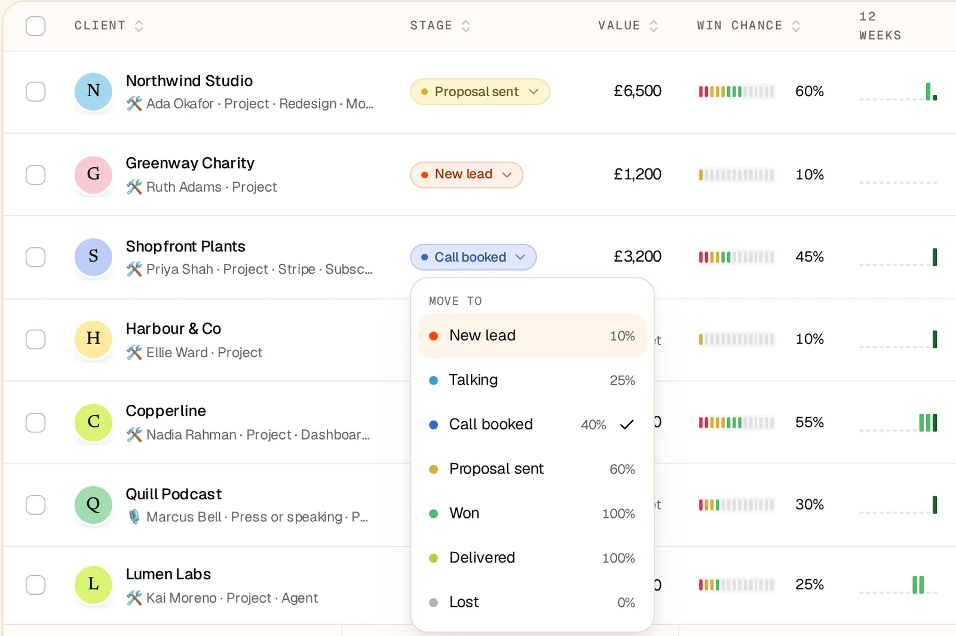Check the Shopfront Plants row checkbox
956x636 pixels.
36,257
